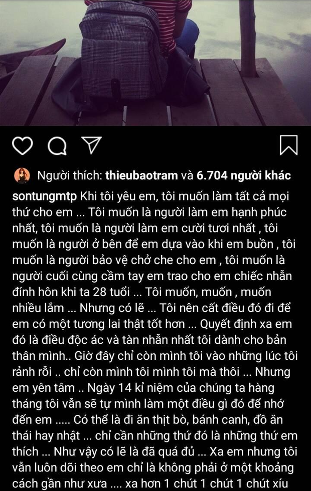
Task: Open the liker's round profile avatar
Action: [22, 176]
